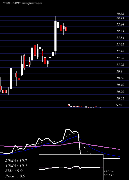Screen dimensions: 129x180
Task: Click the Price : 9.9 value
Action: (x=15, y=176)
